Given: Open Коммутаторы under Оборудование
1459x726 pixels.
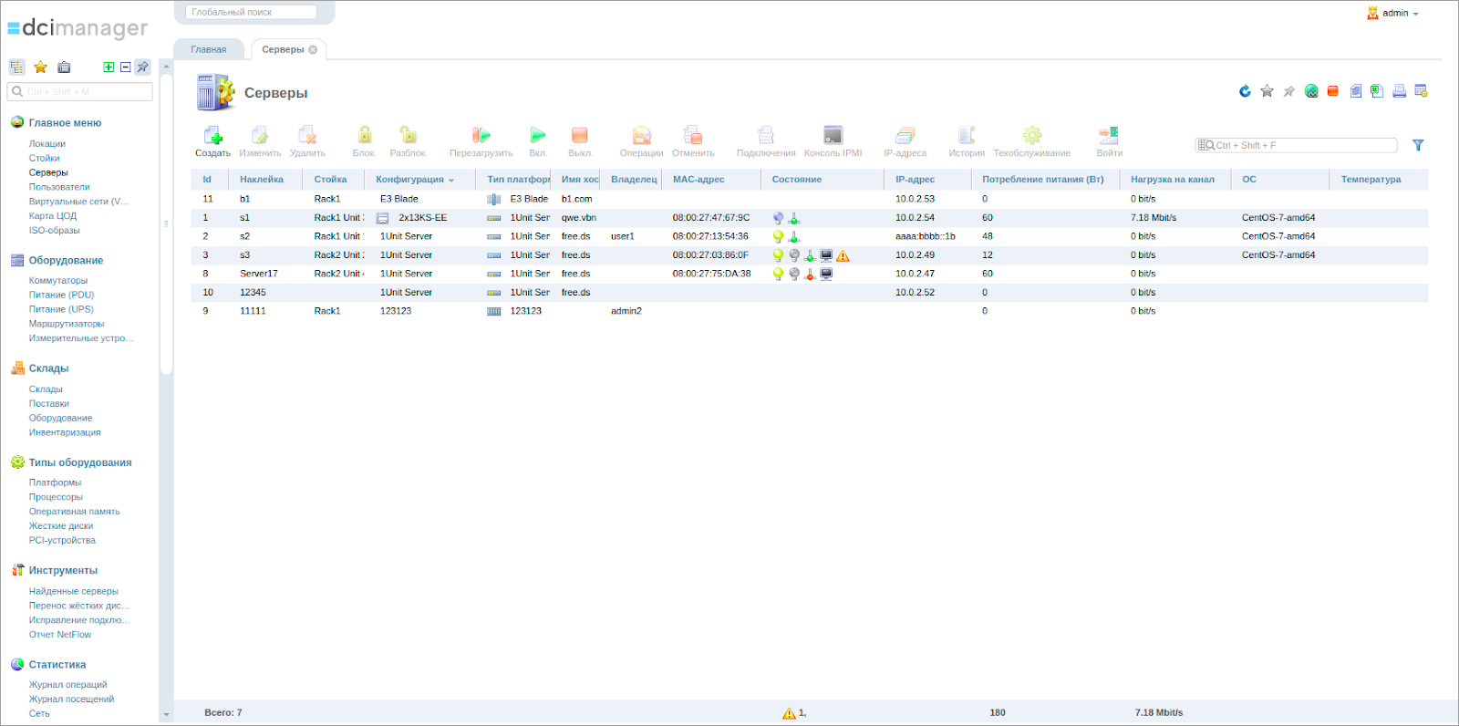Looking at the screenshot, I should (58, 281).
